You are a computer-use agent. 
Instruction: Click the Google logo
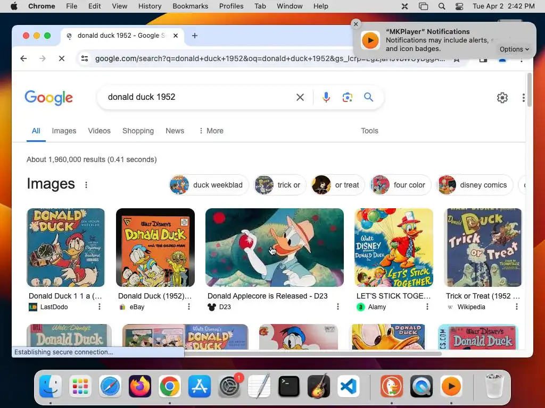click(x=48, y=98)
